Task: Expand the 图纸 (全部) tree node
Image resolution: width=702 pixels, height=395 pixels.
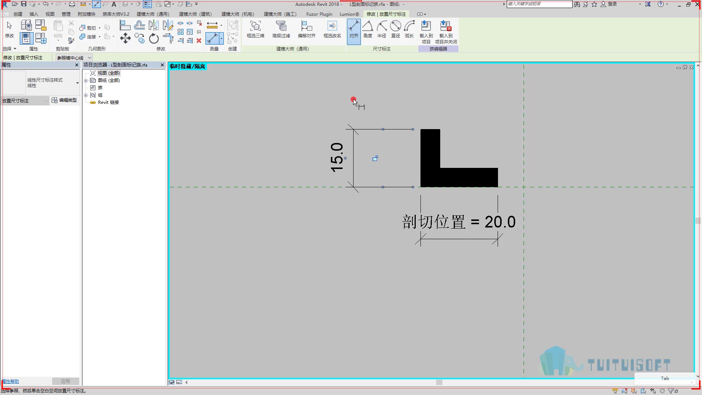Action: 86,80
